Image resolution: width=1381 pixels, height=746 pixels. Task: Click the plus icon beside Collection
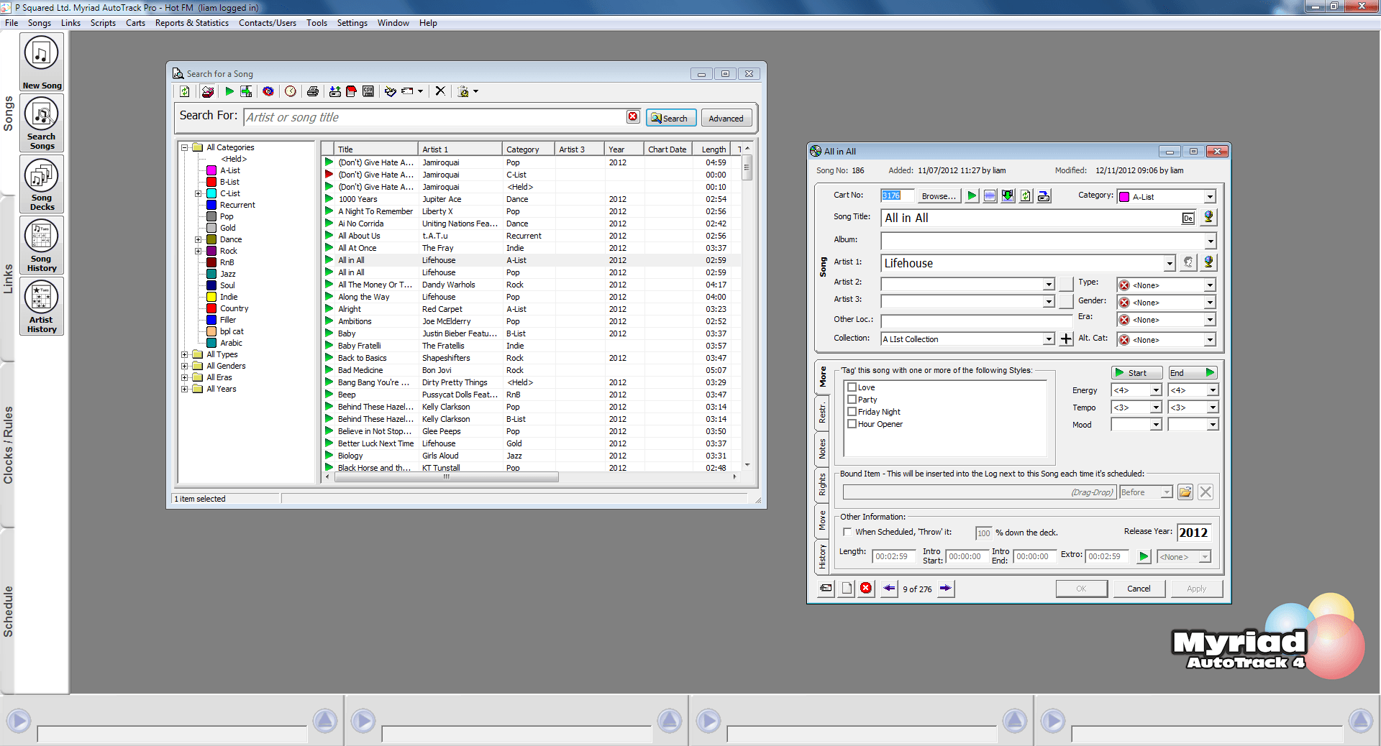click(1066, 339)
